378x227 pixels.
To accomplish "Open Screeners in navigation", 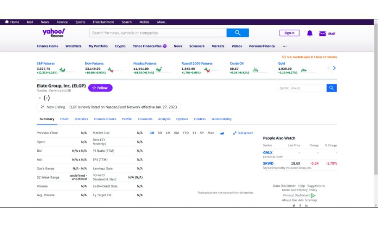I will click(197, 46).
